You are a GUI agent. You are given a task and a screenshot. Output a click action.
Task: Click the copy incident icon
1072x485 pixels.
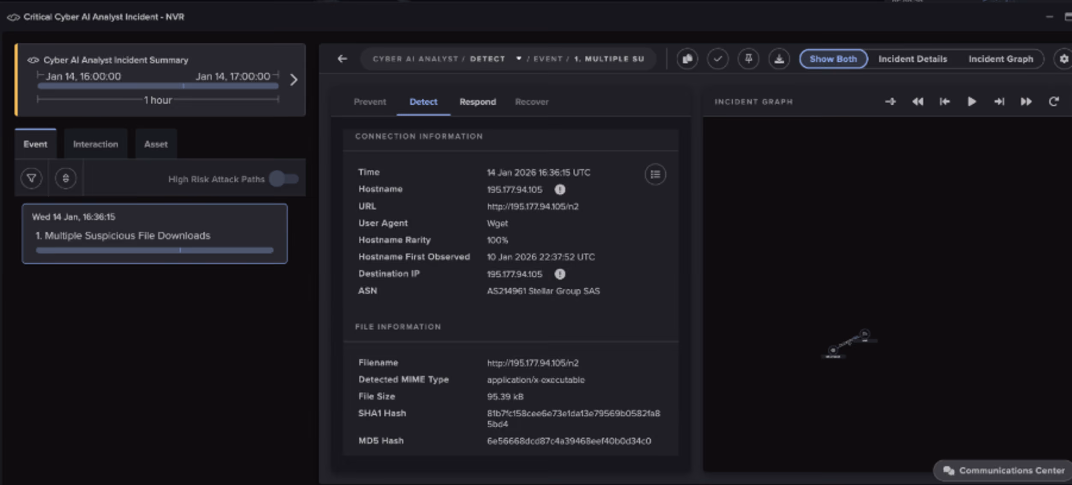pos(687,59)
